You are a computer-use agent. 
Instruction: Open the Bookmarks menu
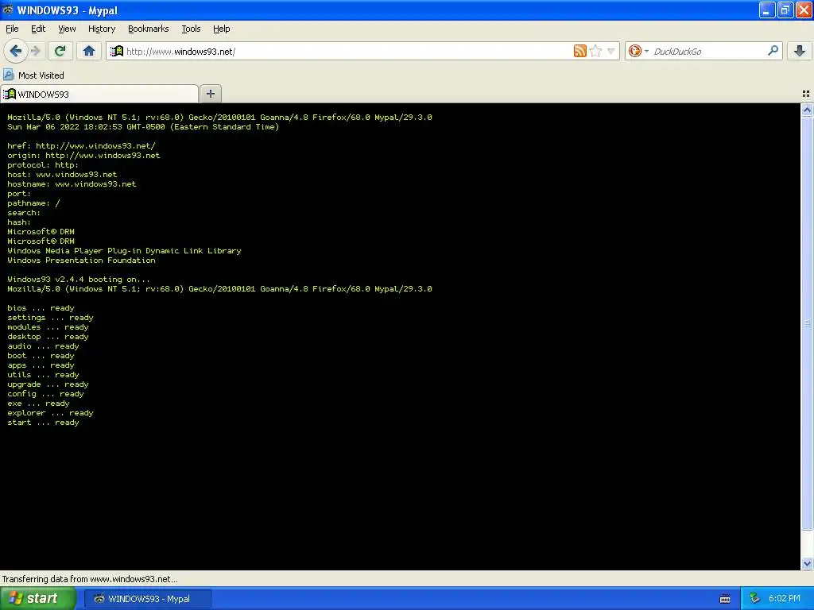point(149,29)
